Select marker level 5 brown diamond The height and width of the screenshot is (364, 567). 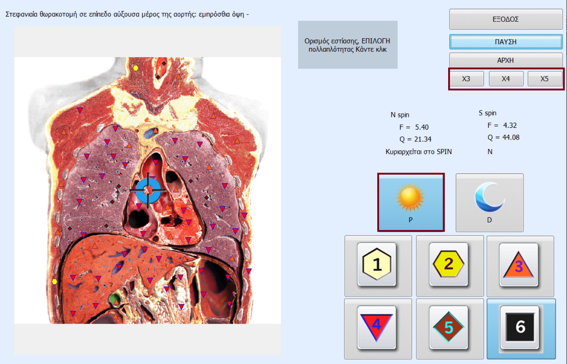450,329
